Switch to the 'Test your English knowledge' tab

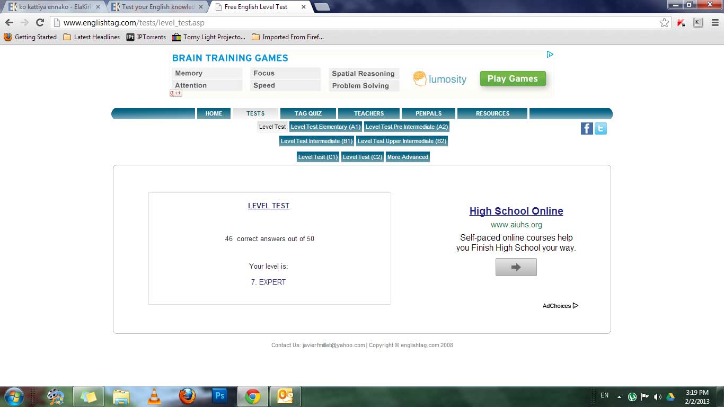(158, 7)
